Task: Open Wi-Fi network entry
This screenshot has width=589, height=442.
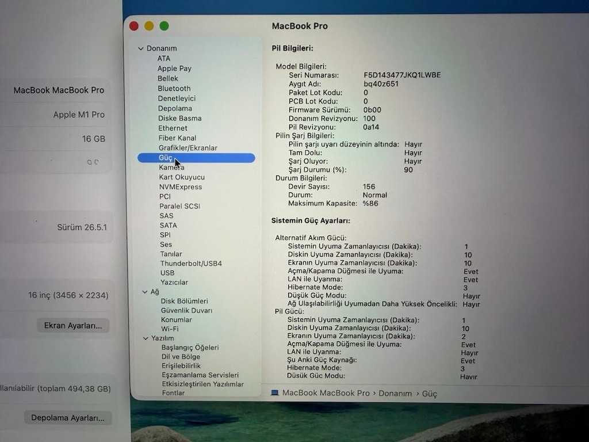Action: point(170,329)
